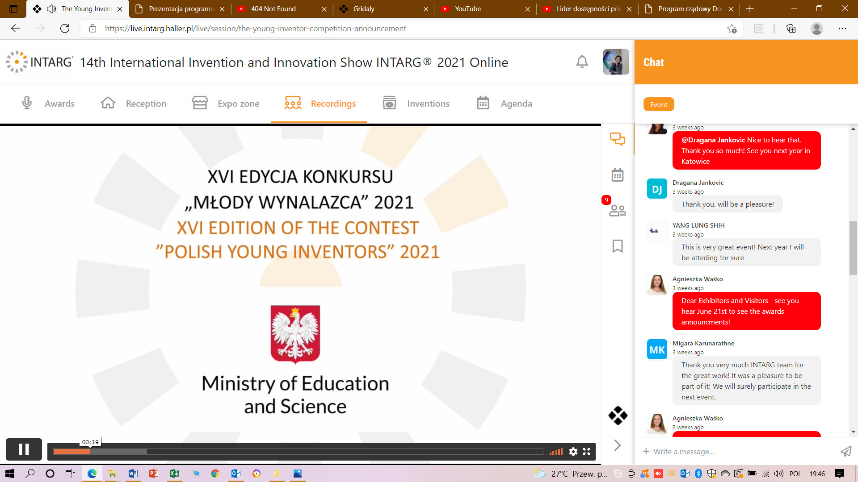The image size is (858, 482).
Task: Go to the Reception tab
Action: pos(133,104)
